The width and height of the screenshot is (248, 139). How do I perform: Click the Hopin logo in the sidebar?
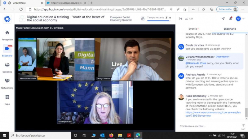tap(7, 19)
